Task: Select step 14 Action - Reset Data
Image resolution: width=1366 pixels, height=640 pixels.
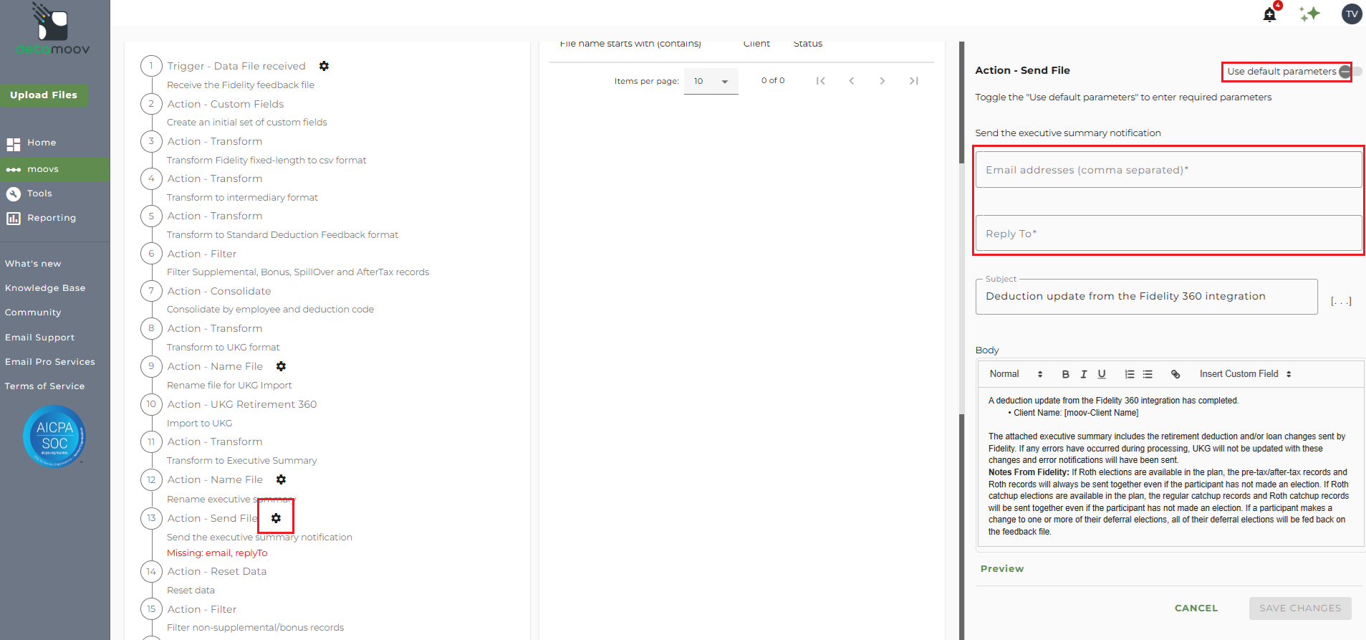Action: click(x=216, y=571)
